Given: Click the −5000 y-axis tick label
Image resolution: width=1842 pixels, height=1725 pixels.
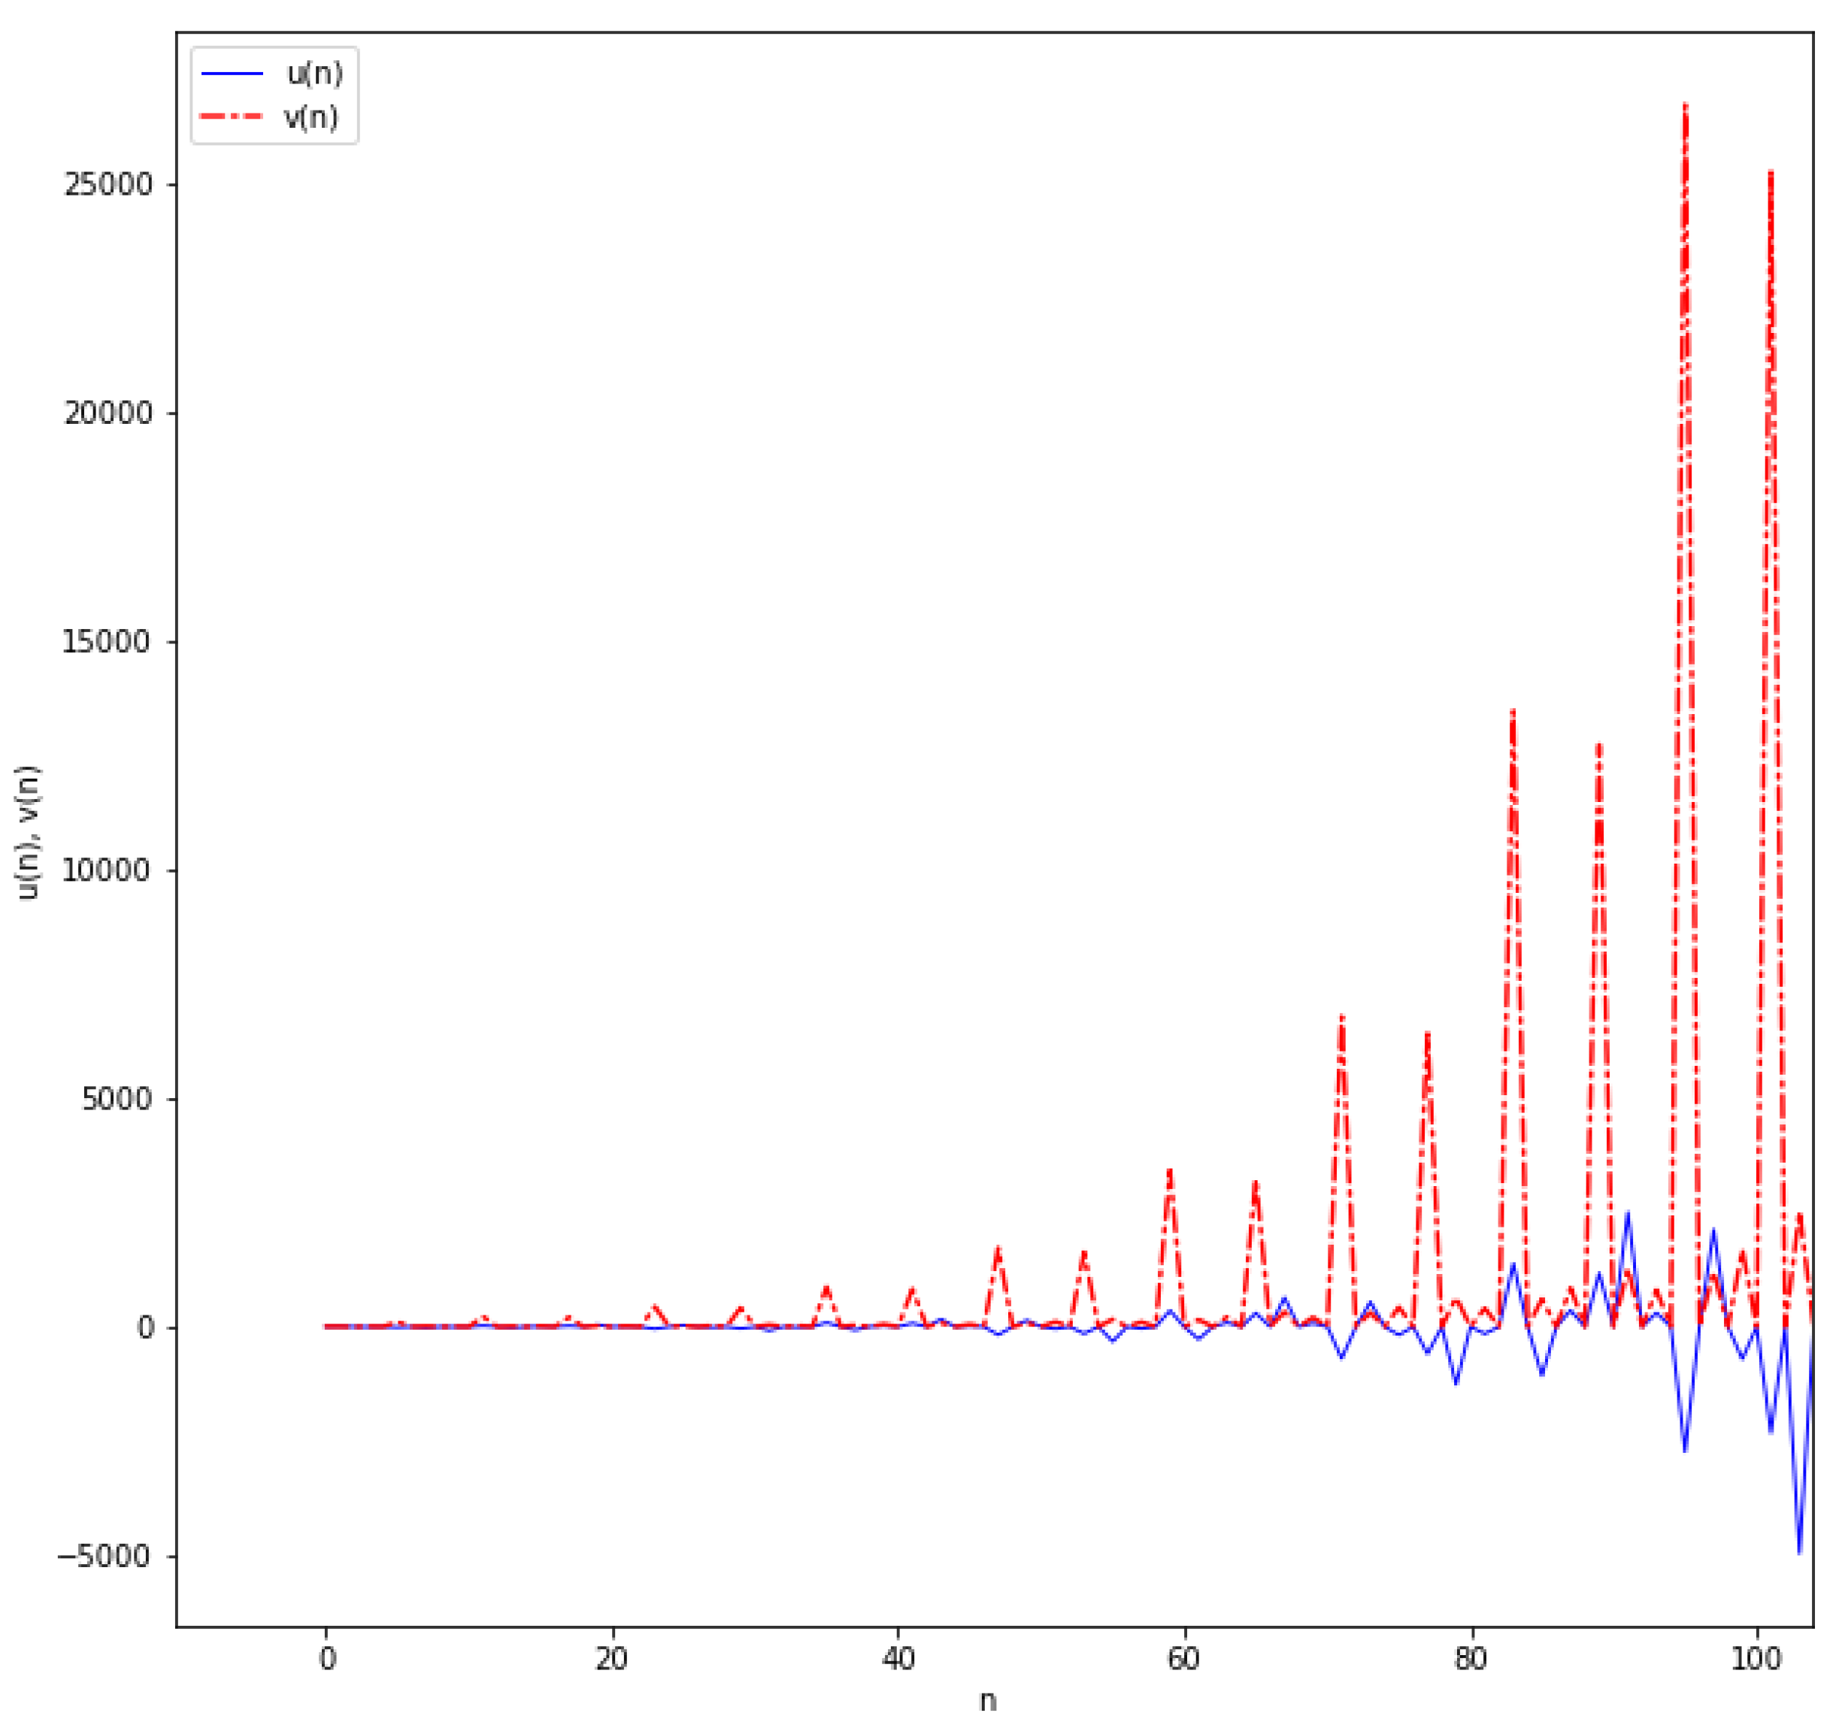Looking at the screenshot, I should pos(104,1557).
